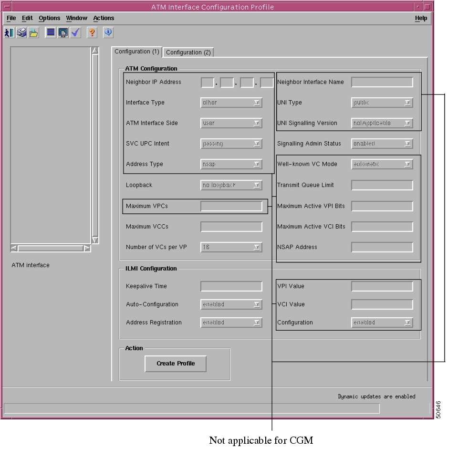The height and width of the screenshot is (469, 458).
Task: Click the list's right horizontal scroll arrow
Action: (87, 248)
